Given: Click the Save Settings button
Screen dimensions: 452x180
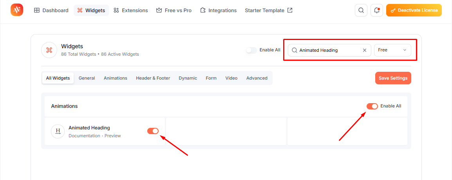Looking at the screenshot, I should 393,78.
